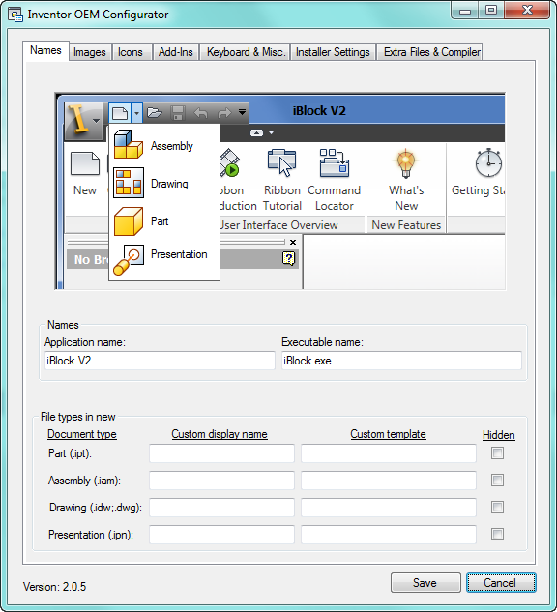Click Part custom display name field
This screenshot has height=612, width=557.
221,453
